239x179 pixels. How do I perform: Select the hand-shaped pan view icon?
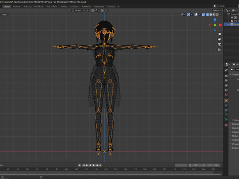(x=220, y=39)
